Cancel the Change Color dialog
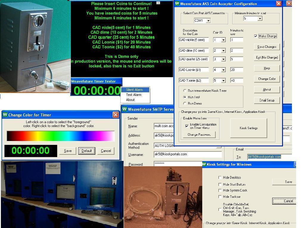 click(x=106, y=151)
